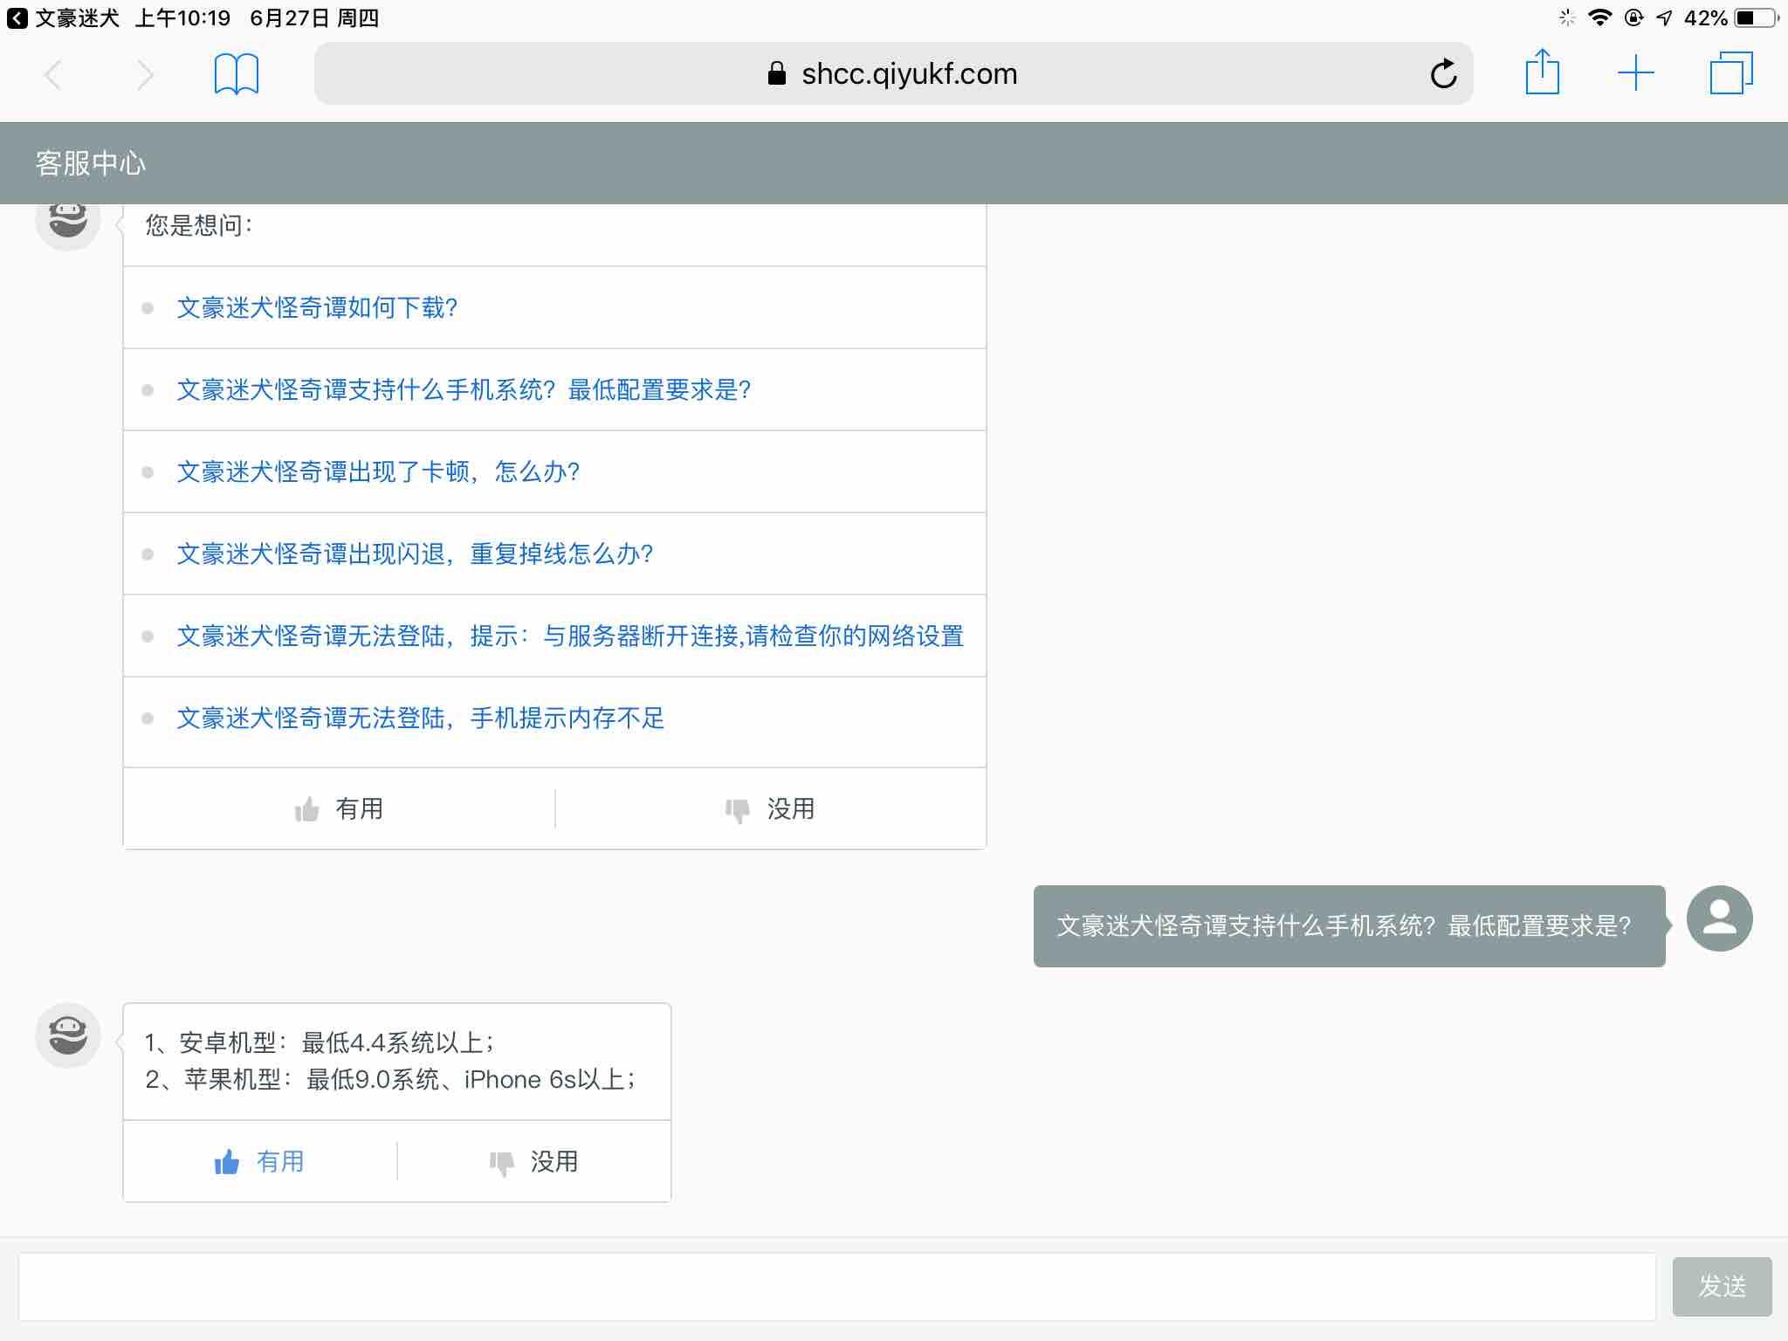
Task: Tap the location arrow icon in the status bar
Action: [x=1664, y=18]
